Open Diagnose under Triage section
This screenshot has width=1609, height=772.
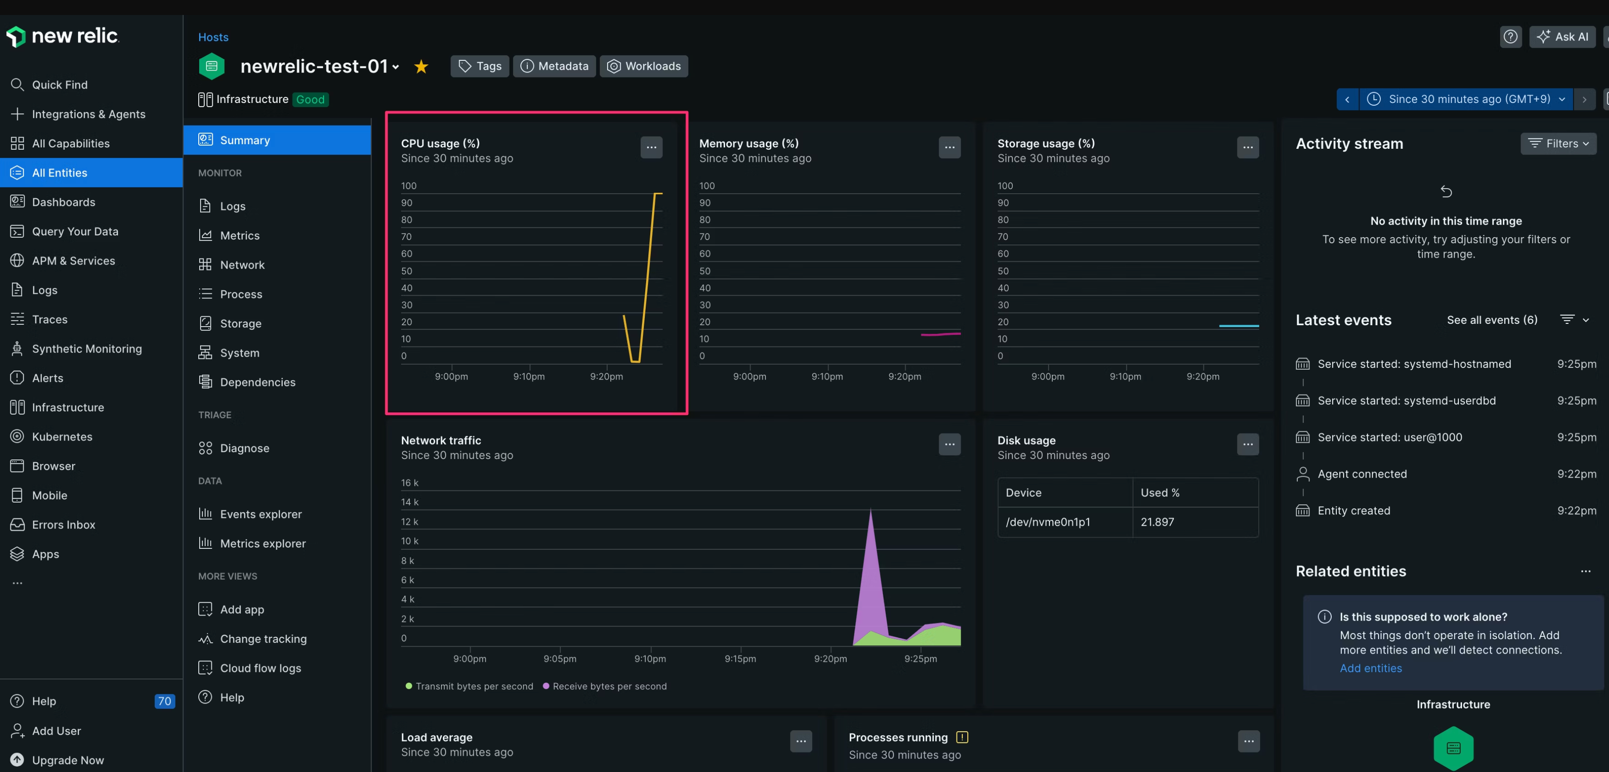pyautogui.click(x=244, y=448)
